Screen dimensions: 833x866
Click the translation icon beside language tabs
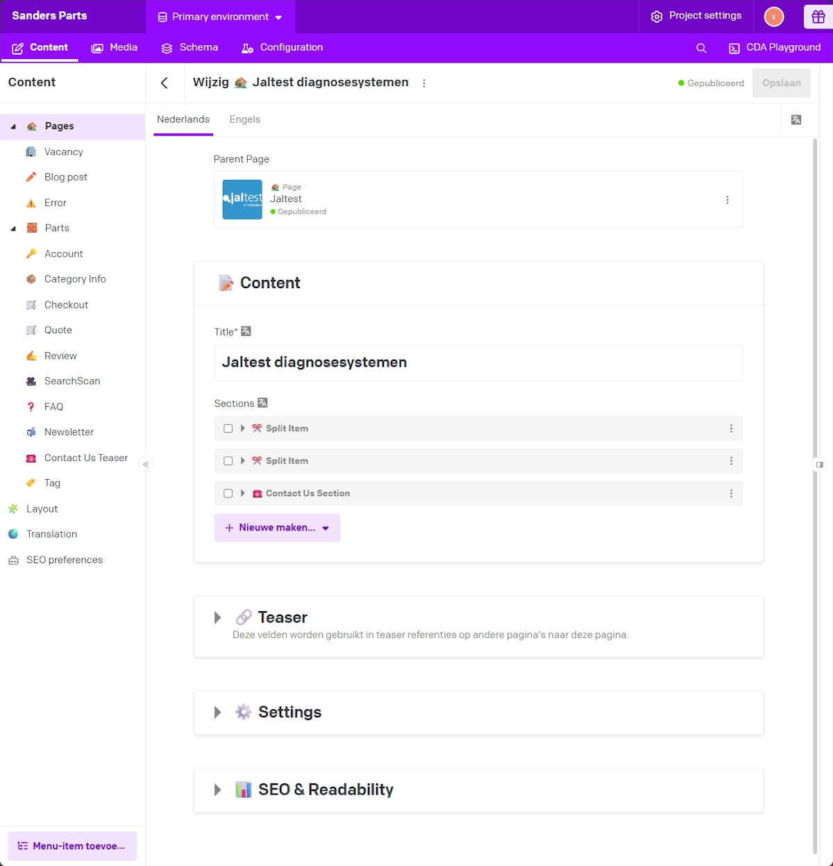click(796, 119)
